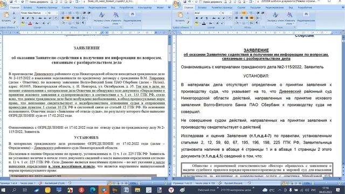Click 'Страница: 1 из 4' in left status bar
This screenshot has height=194, width=345.
pos(9,183)
